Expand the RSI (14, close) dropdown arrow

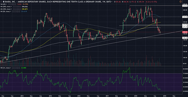click(10, 68)
